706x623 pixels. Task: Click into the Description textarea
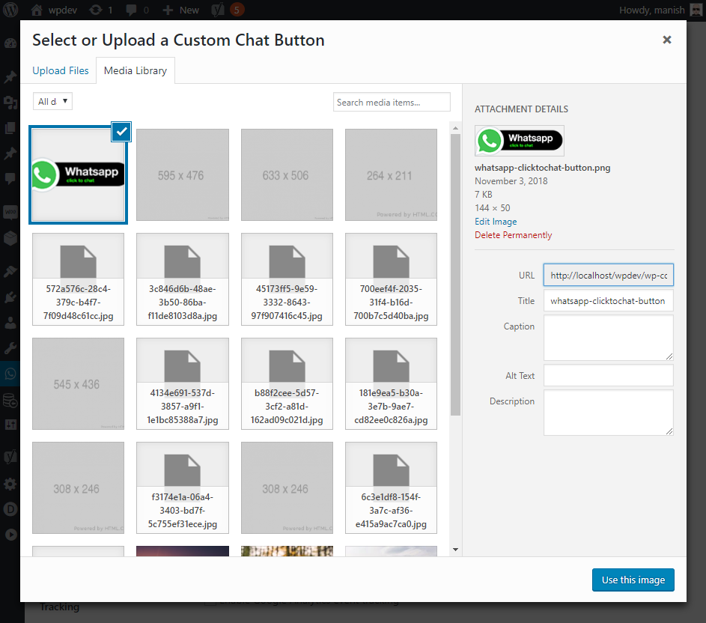[x=608, y=413]
